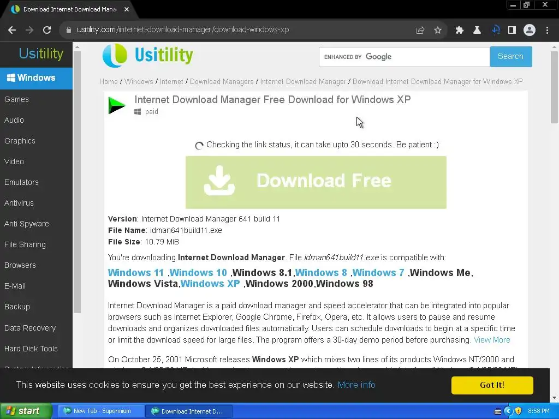The width and height of the screenshot is (559, 419).
Task: Click the Windows 10 compatibility link
Action: tap(198, 273)
